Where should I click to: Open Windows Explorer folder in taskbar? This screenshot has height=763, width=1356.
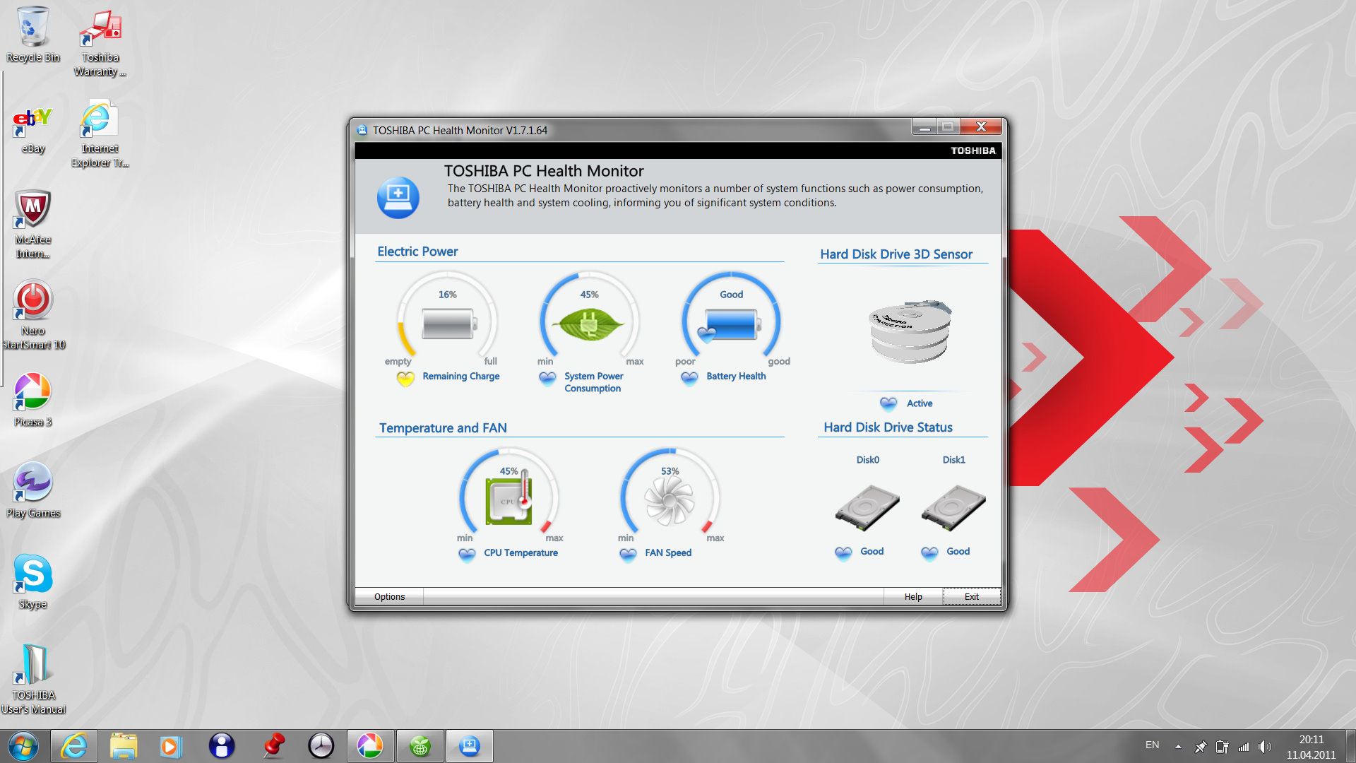click(x=124, y=746)
